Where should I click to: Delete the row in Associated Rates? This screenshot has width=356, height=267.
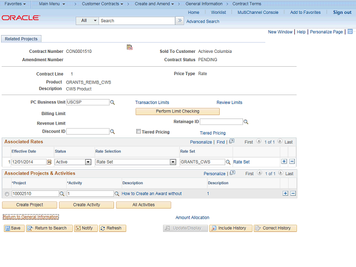[x=292, y=161]
